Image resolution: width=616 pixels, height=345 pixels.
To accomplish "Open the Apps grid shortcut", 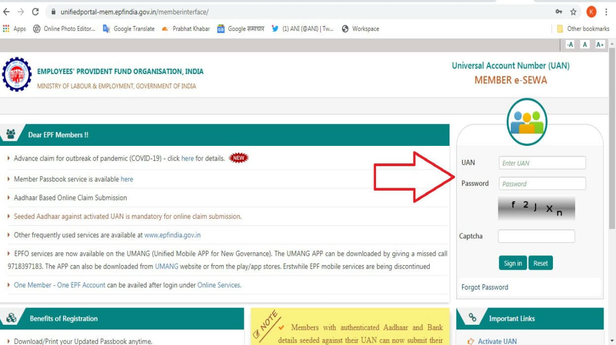I will [x=14, y=29].
